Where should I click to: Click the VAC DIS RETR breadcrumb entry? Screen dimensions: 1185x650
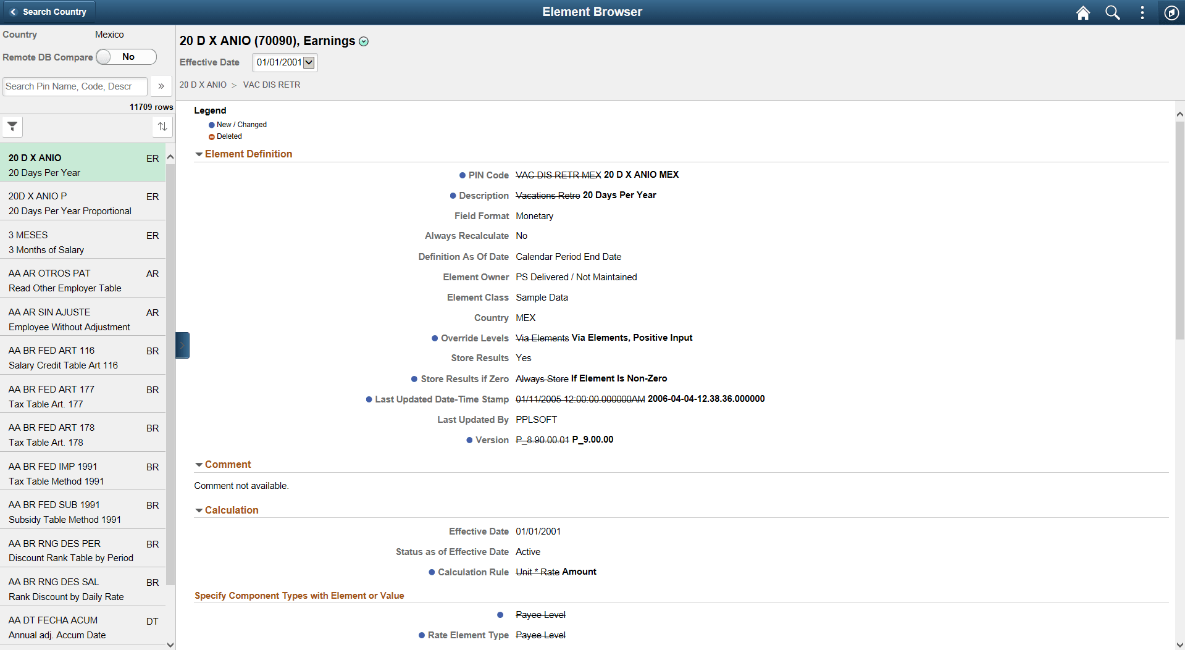[272, 85]
